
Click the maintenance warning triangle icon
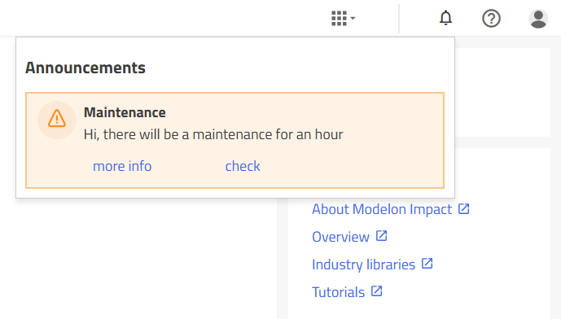(x=57, y=119)
